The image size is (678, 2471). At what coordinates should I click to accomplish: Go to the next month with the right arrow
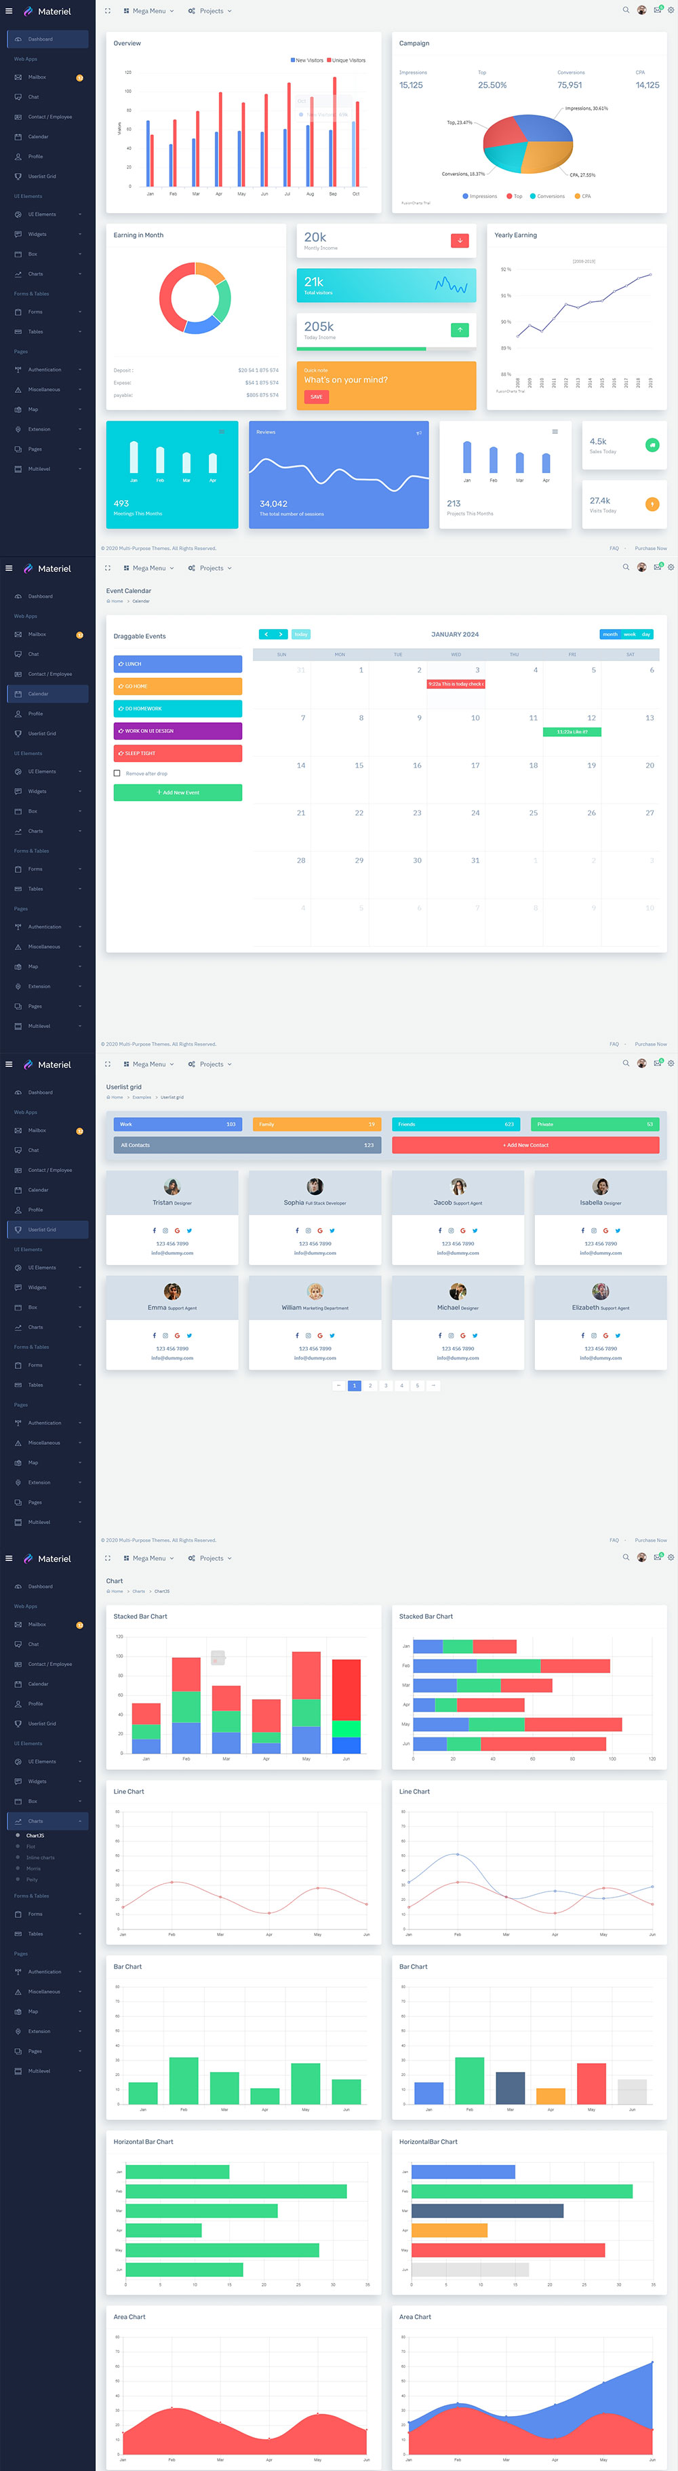tap(280, 634)
